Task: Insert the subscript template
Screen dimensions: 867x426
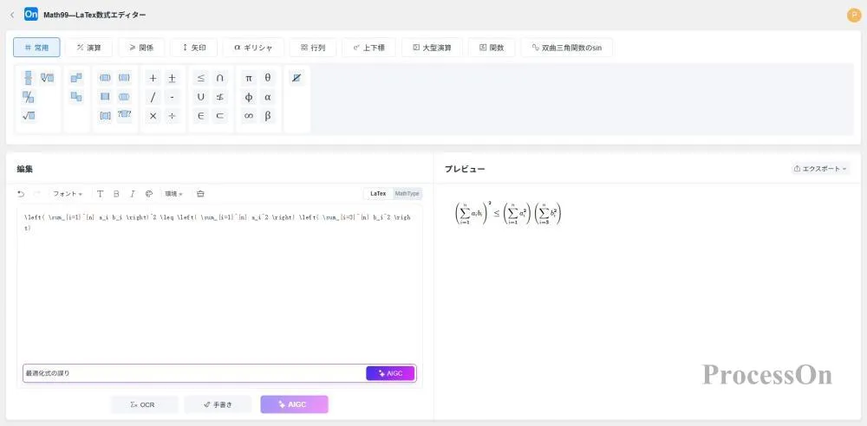Action: click(76, 97)
